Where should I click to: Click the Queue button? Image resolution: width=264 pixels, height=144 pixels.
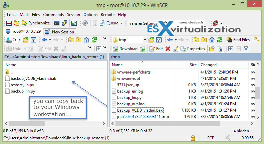[109, 23]
